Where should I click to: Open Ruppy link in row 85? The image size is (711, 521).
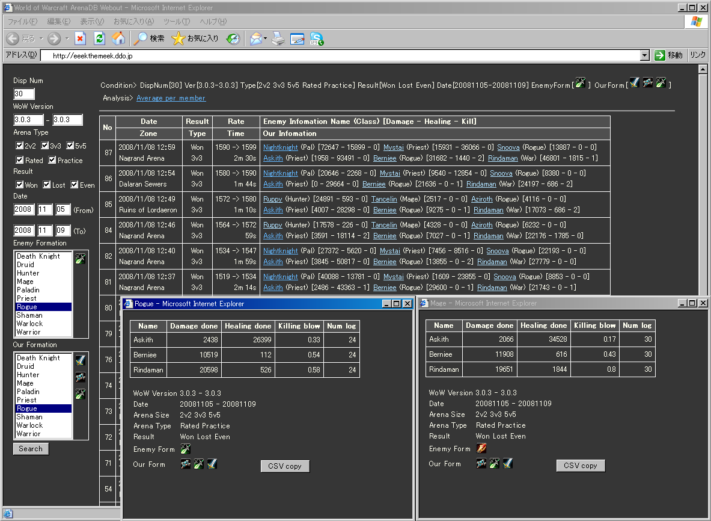(x=272, y=199)
